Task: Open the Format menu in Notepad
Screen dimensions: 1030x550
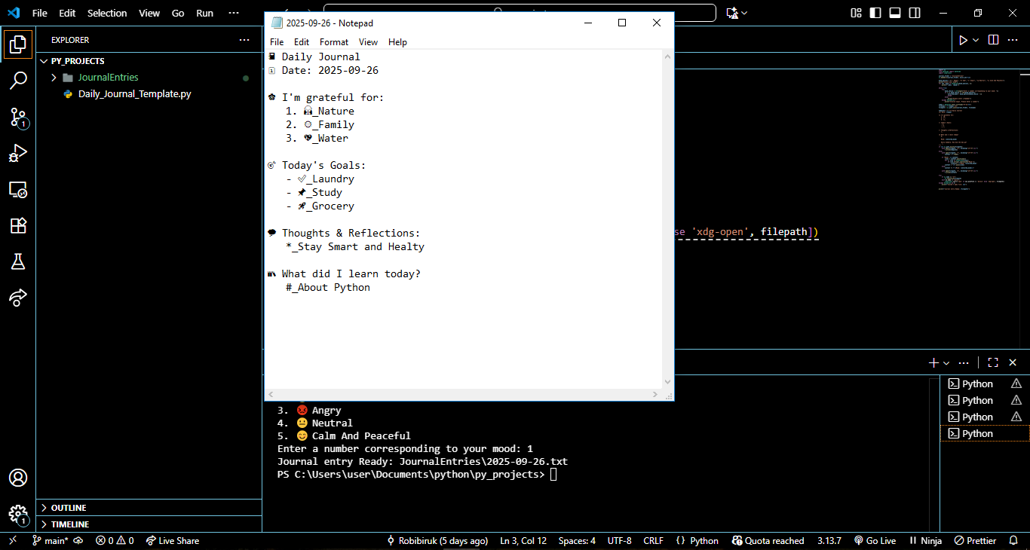Action: (x=334, y=42)
